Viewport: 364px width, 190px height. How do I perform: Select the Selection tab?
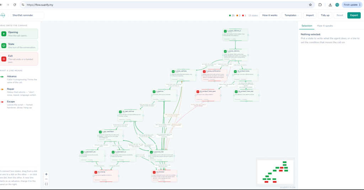[x=307, y=26]
